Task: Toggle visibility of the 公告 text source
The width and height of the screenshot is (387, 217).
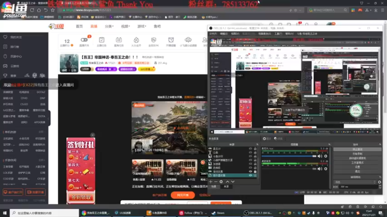Action: coord(250,152)
